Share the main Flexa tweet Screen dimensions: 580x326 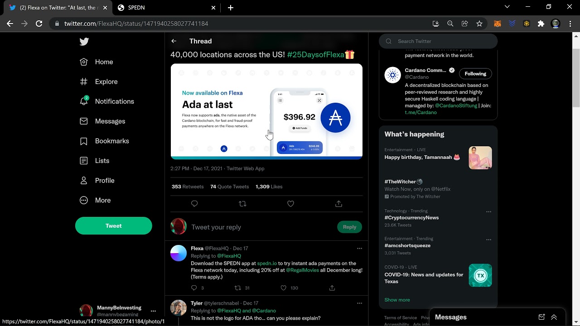click(x=338, y=204)
